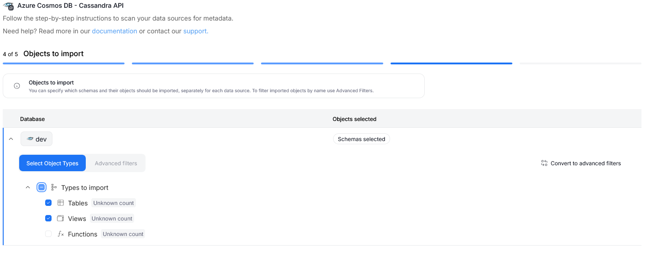Click the Tables grid icon

pos(61,203)
